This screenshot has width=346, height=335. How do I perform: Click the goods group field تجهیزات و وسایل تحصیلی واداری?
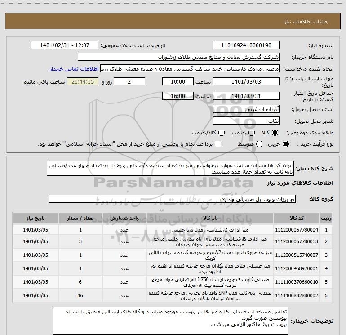tap(172, 199)
